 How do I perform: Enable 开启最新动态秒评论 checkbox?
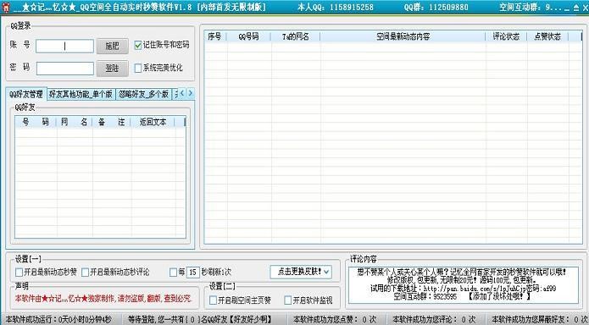tap(86, 272)
